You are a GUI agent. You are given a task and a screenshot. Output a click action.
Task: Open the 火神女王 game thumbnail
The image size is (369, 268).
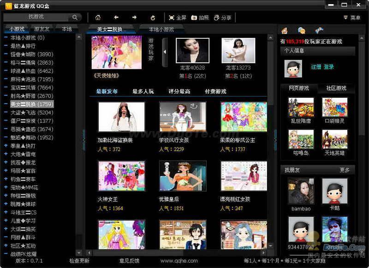pos(121,176)
